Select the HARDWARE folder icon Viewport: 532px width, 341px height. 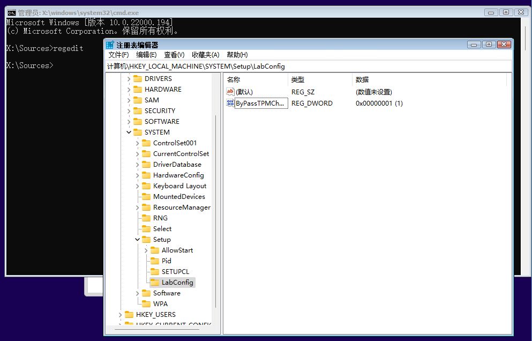137,90
